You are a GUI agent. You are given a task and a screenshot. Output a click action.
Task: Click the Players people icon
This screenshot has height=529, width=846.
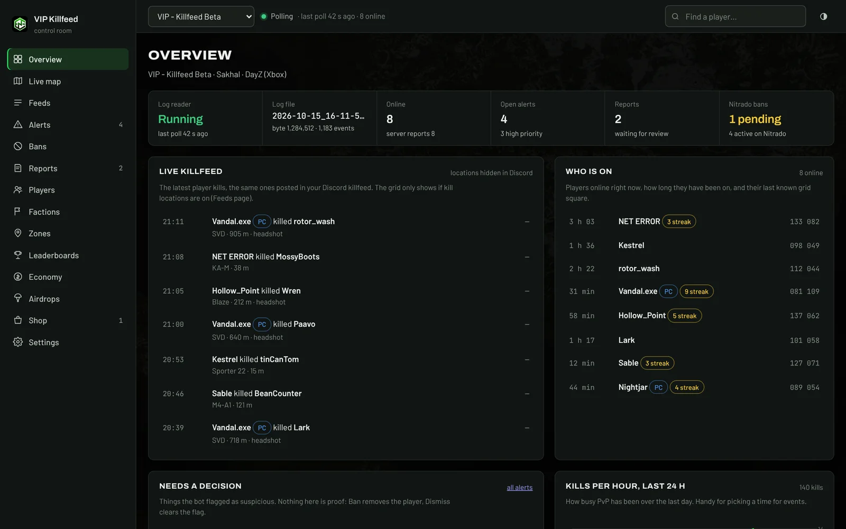[x=18, y=190]
